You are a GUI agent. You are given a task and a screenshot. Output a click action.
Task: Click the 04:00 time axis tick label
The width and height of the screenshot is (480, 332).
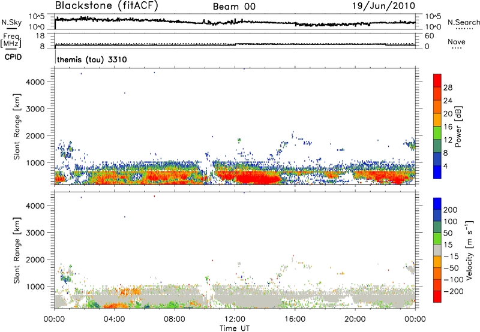click(114, 319)
